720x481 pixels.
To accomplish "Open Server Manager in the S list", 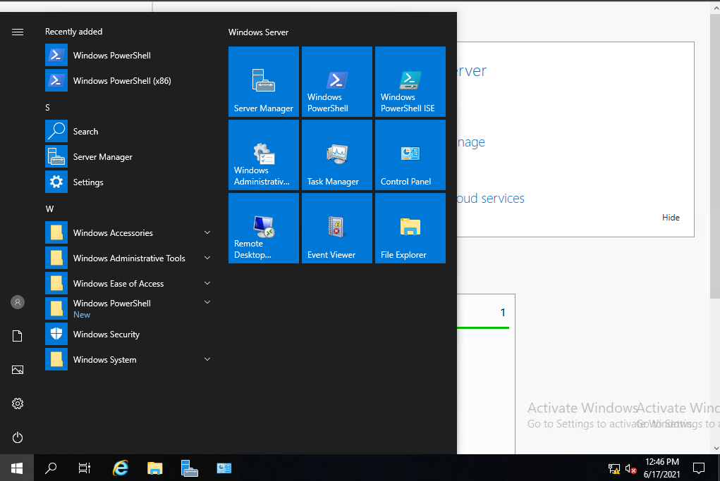I will click(x=128, y=157).
